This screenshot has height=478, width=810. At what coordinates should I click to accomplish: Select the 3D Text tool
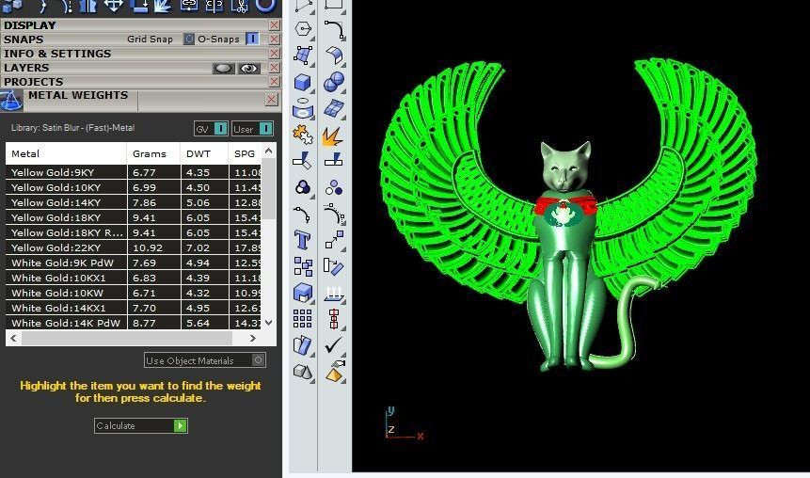click(303, 240)
